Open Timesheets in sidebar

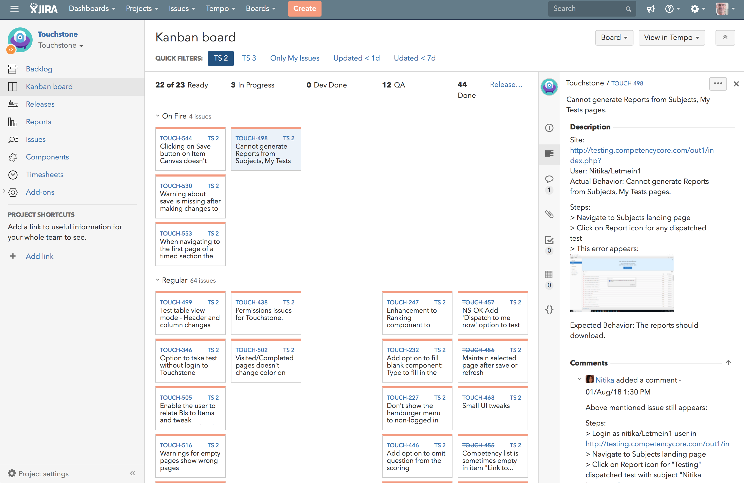tap(45, 174)
